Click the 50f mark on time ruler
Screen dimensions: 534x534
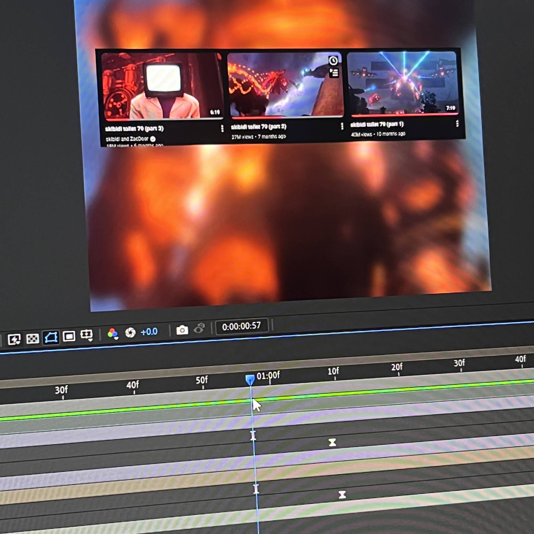point(202,380)
